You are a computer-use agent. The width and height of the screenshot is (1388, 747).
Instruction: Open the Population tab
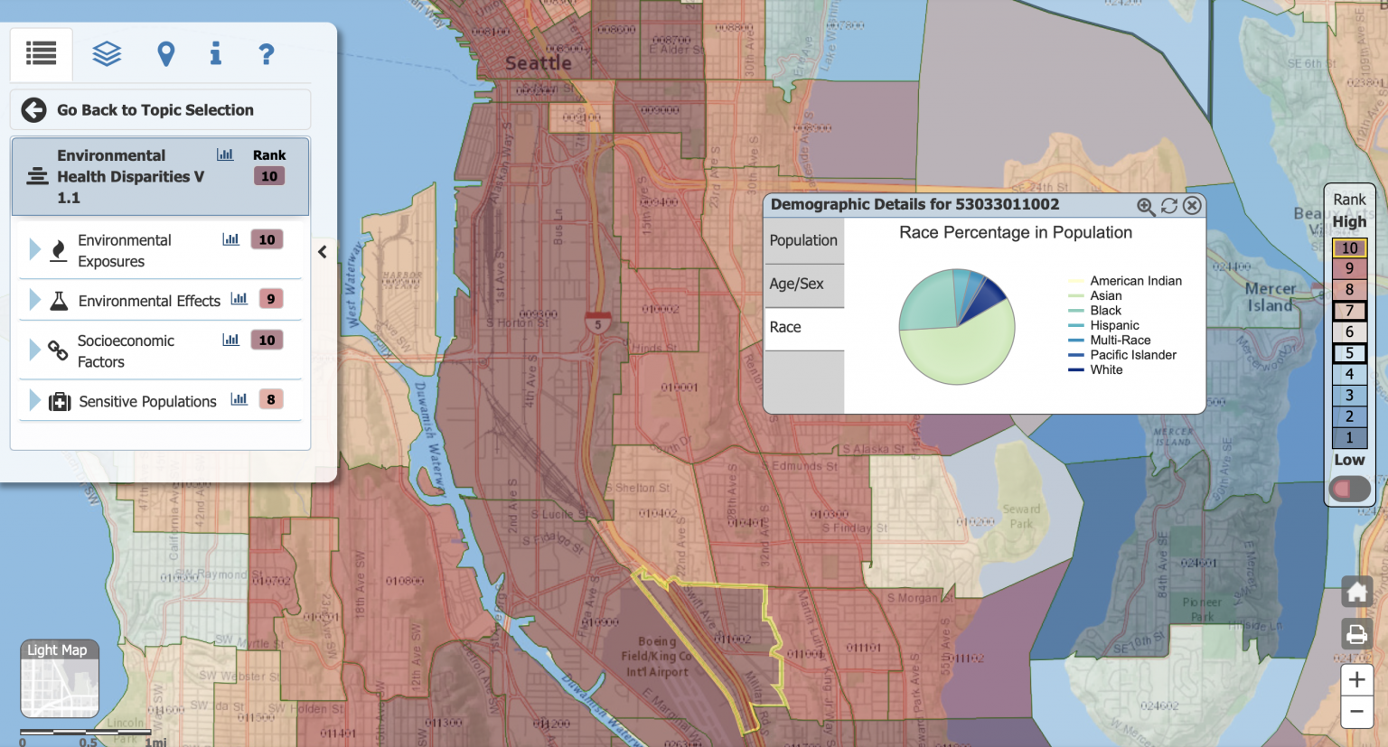tap(803, 239)
